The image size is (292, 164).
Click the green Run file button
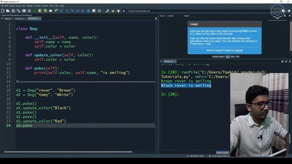click(35, 11)
